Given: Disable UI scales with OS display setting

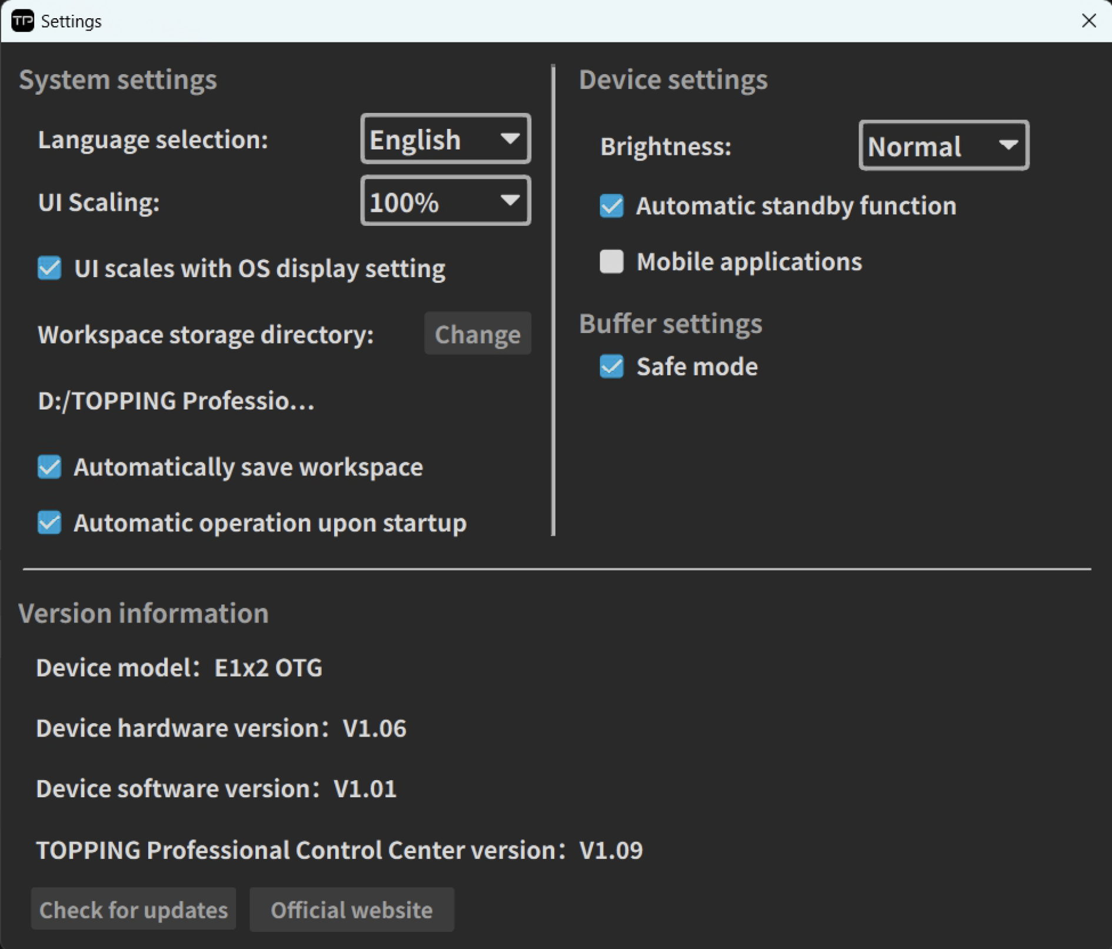Looking at the screenshot, I should (49, 268).
